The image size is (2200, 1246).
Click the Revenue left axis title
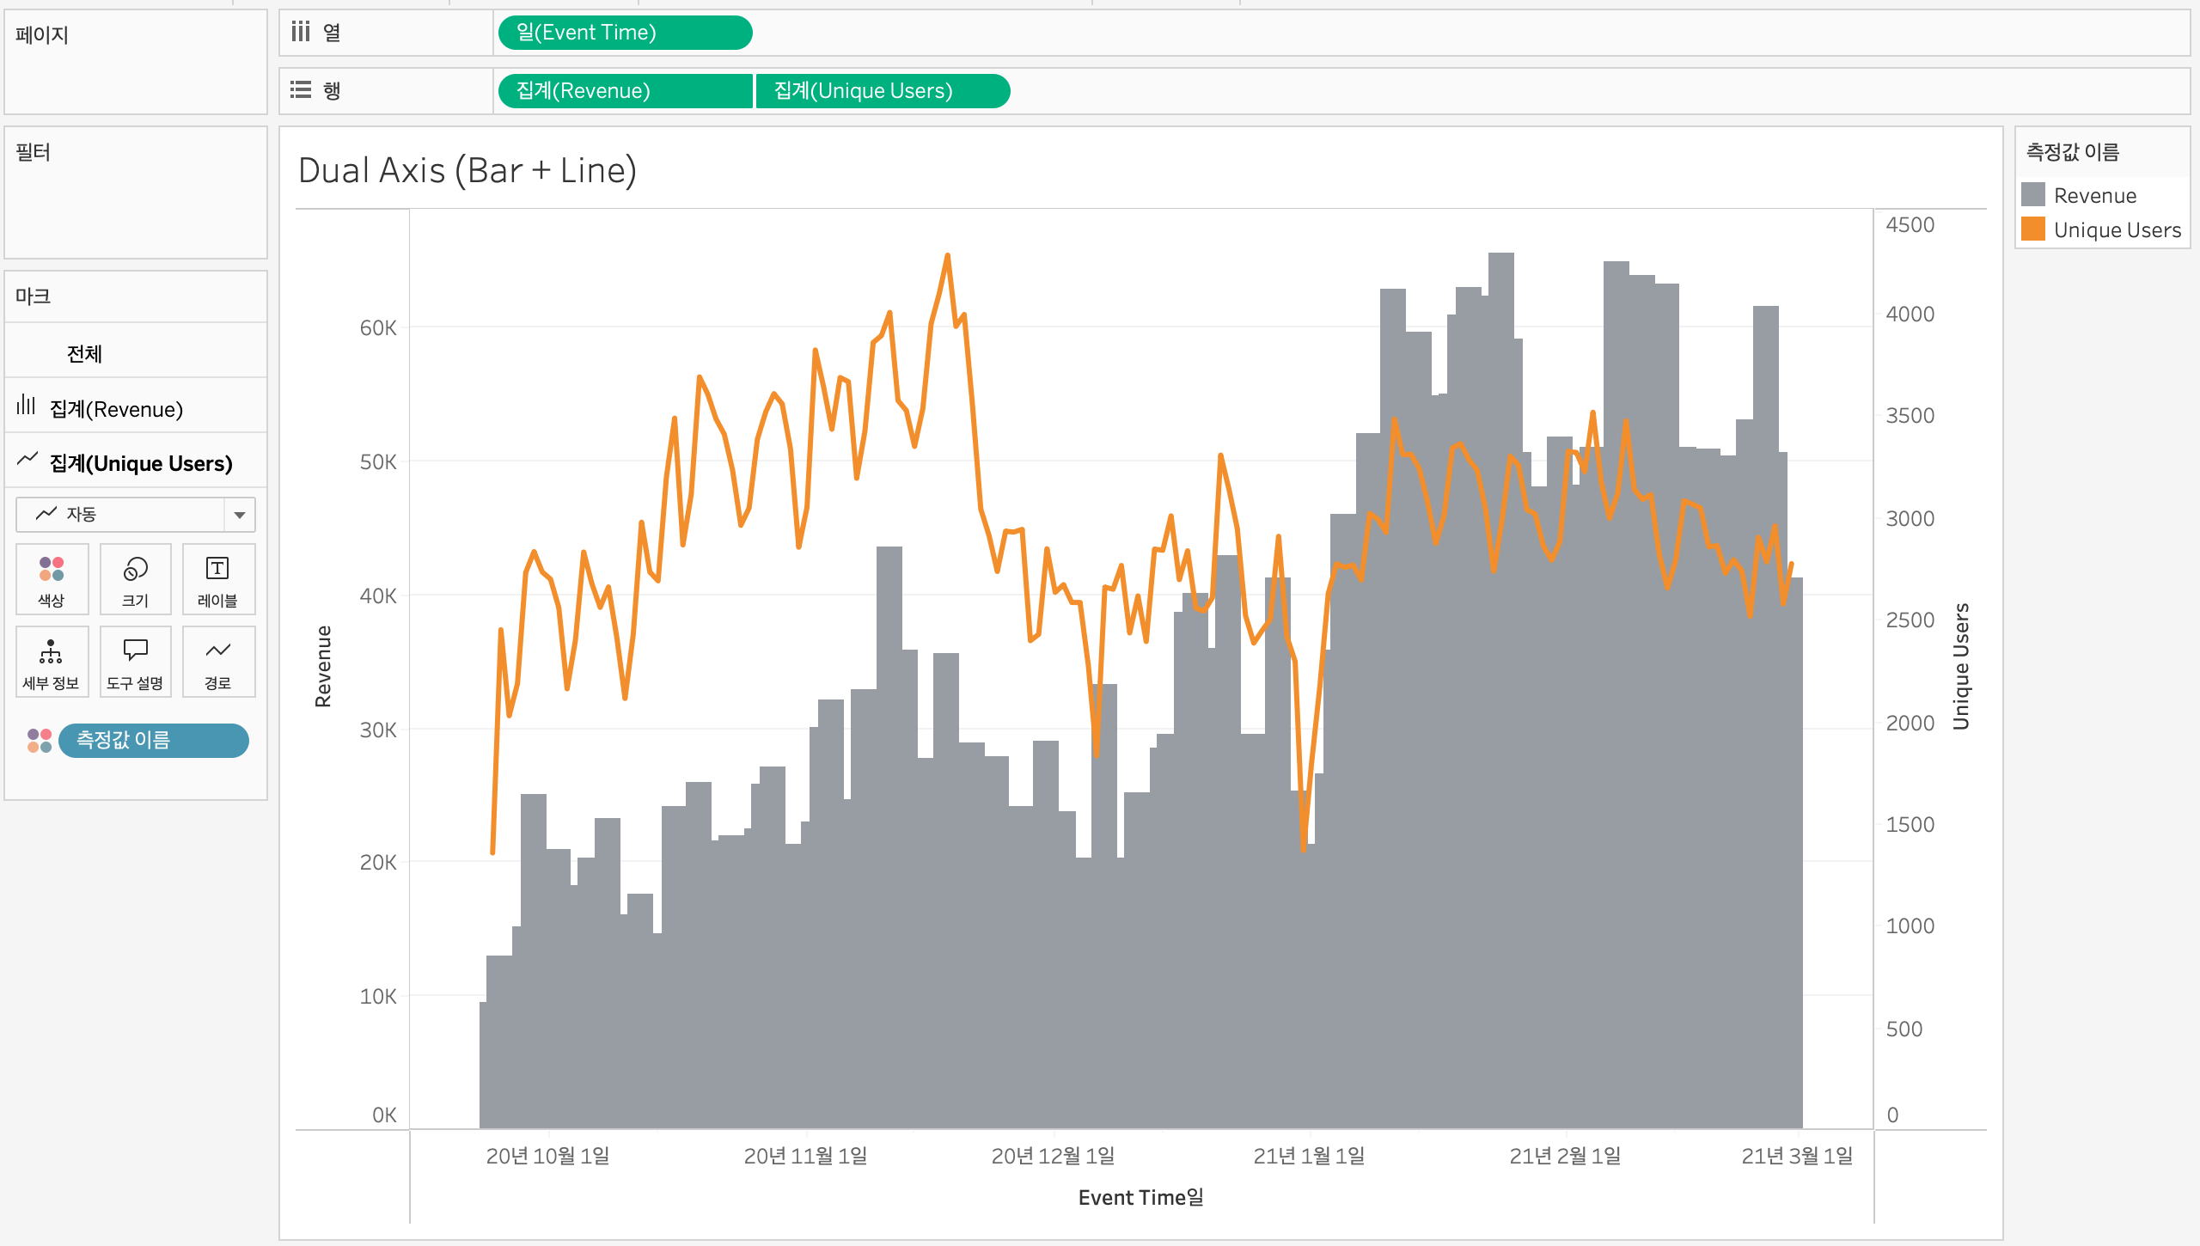tap(323, 667)
